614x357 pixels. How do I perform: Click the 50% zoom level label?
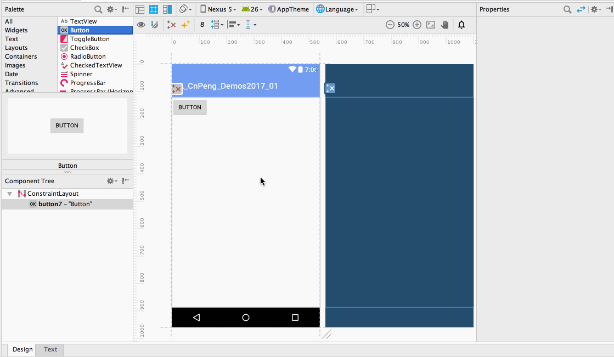[403, 25]
